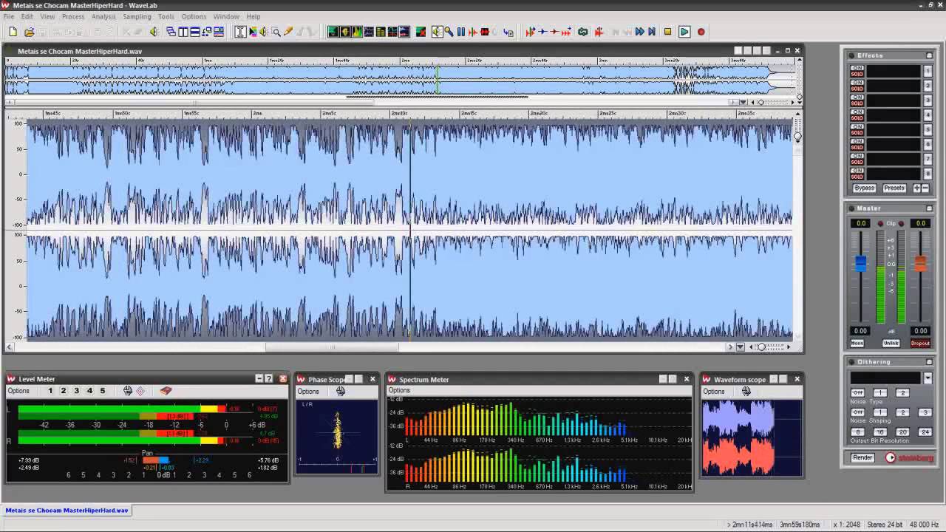Image resolution: width=946 pixels, height=532 pixels.
Task: Open the Tools menu
Action: pyautogui.click(x=166, y=16)
